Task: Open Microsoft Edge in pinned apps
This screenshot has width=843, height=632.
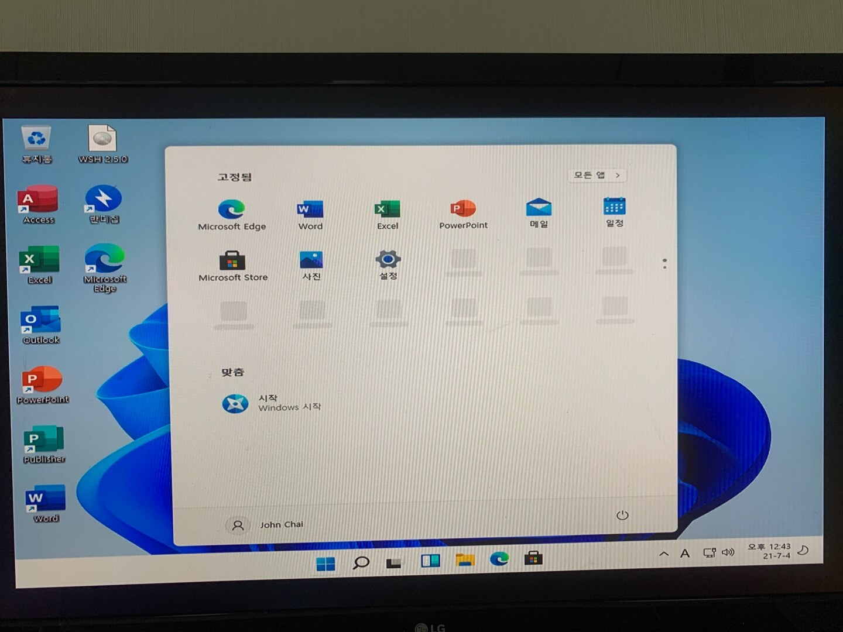Action: point(232,215)
